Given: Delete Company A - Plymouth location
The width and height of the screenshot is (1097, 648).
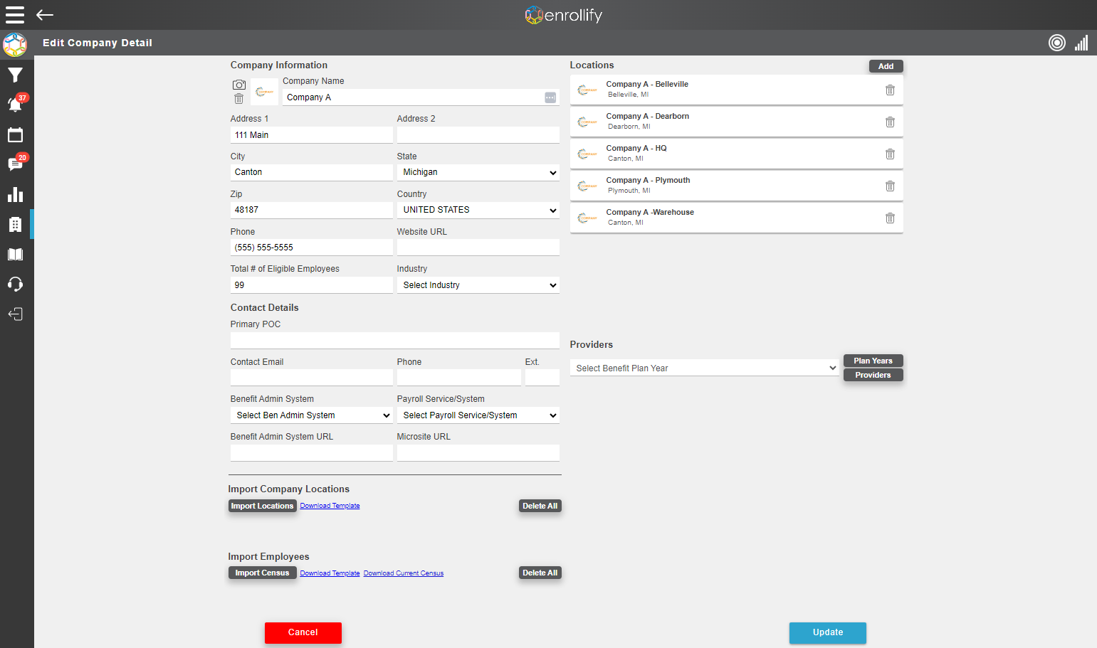Looking at the screenshot, I should pos(890,186).
